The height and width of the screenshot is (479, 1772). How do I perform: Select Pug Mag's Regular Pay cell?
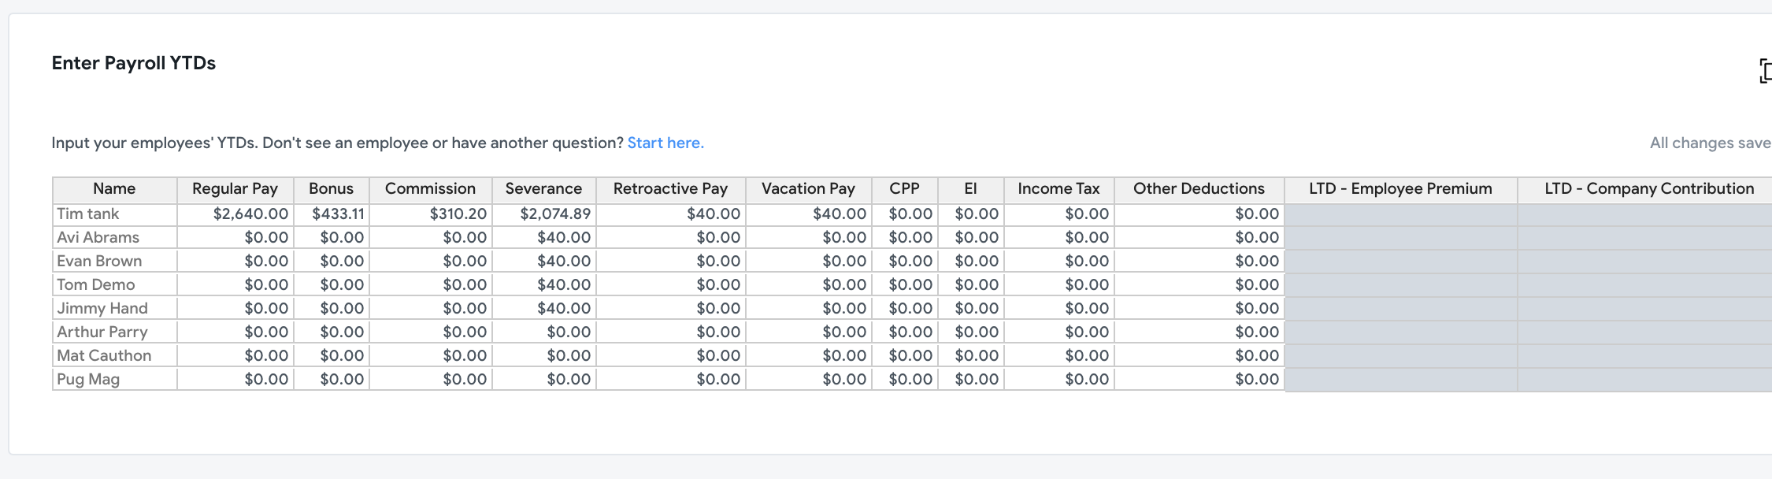click(235, 379)
